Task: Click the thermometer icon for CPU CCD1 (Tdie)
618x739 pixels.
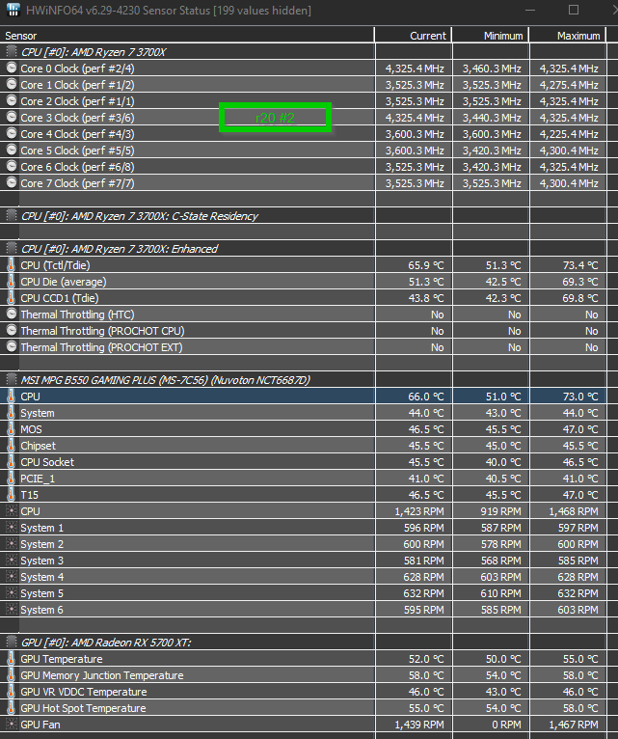Action: tap(12, 298)
